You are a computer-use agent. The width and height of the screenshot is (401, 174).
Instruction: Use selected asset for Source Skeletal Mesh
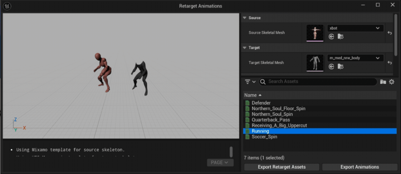point(332,37)
